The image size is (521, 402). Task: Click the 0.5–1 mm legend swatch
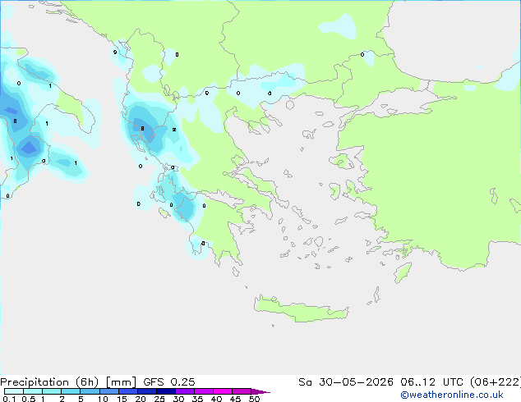coord(33,391)
